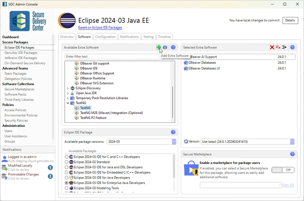Open help for Selected Extra Software panel
The width and height of the screenshot is (304, 201).
click(x=292, y=47)
